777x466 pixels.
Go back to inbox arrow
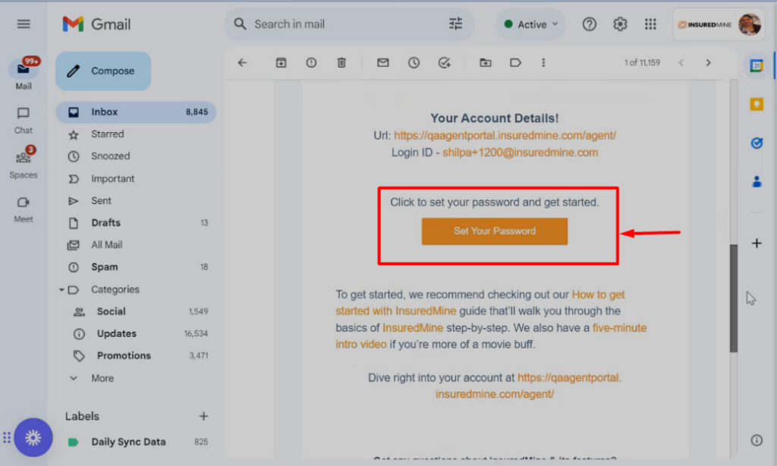[242, 62]
